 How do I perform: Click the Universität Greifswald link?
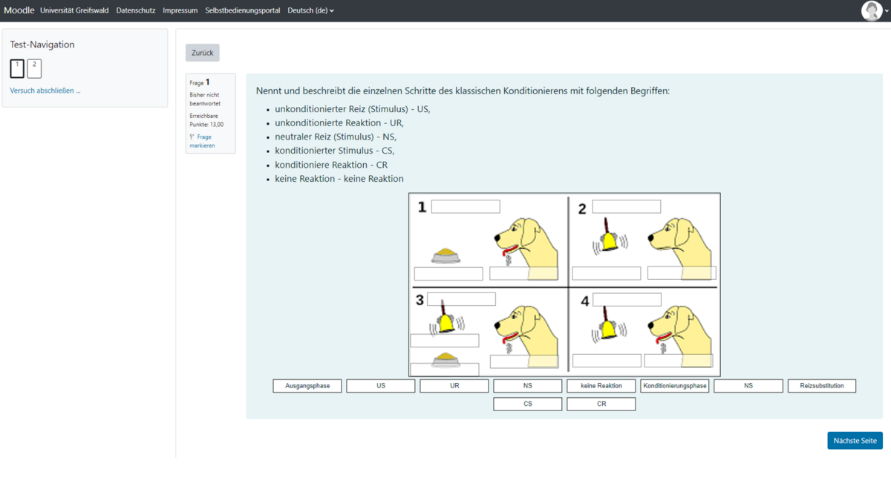click(x=74, y=10)
